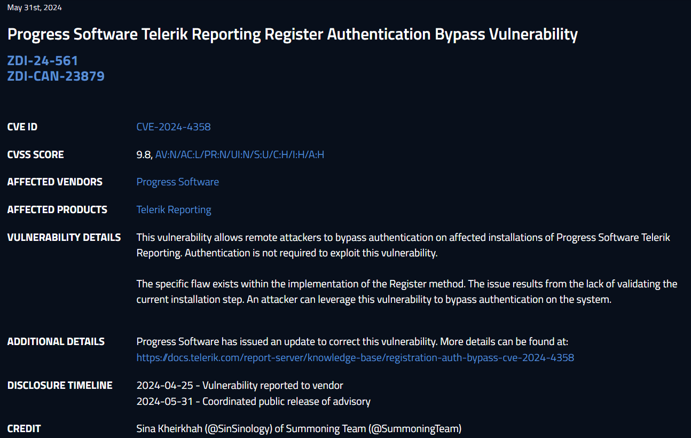
Task: Click the ZDI-CAN-23879 identifier
Action: (56, 76)
